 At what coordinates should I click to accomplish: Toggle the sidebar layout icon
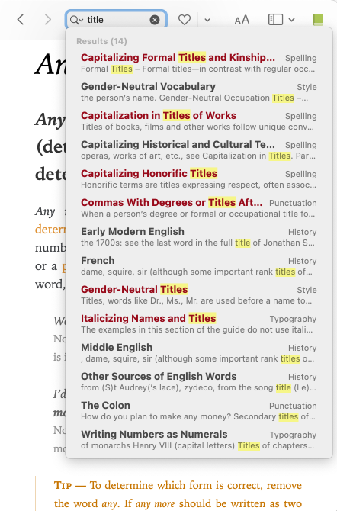(275, 20)
